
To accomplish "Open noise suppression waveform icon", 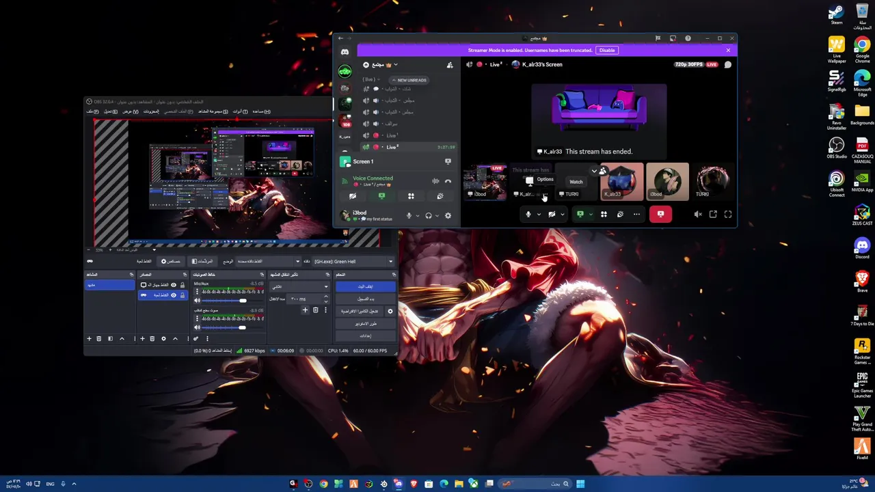I will pyautogui.click(x=435, y=181).
